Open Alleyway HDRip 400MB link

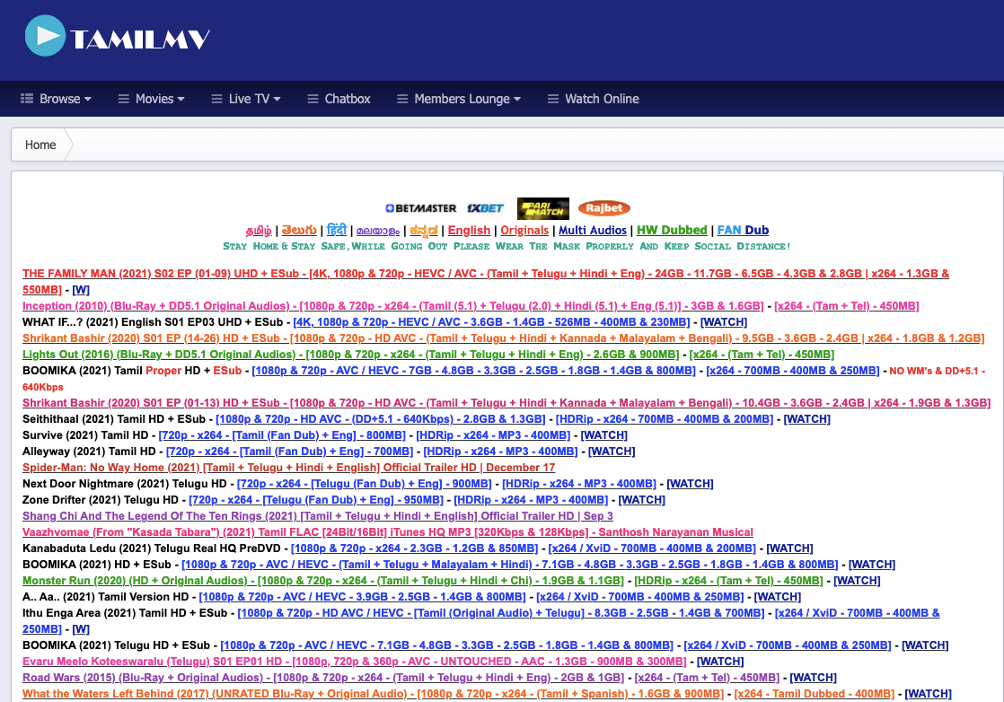pos(500,452)
